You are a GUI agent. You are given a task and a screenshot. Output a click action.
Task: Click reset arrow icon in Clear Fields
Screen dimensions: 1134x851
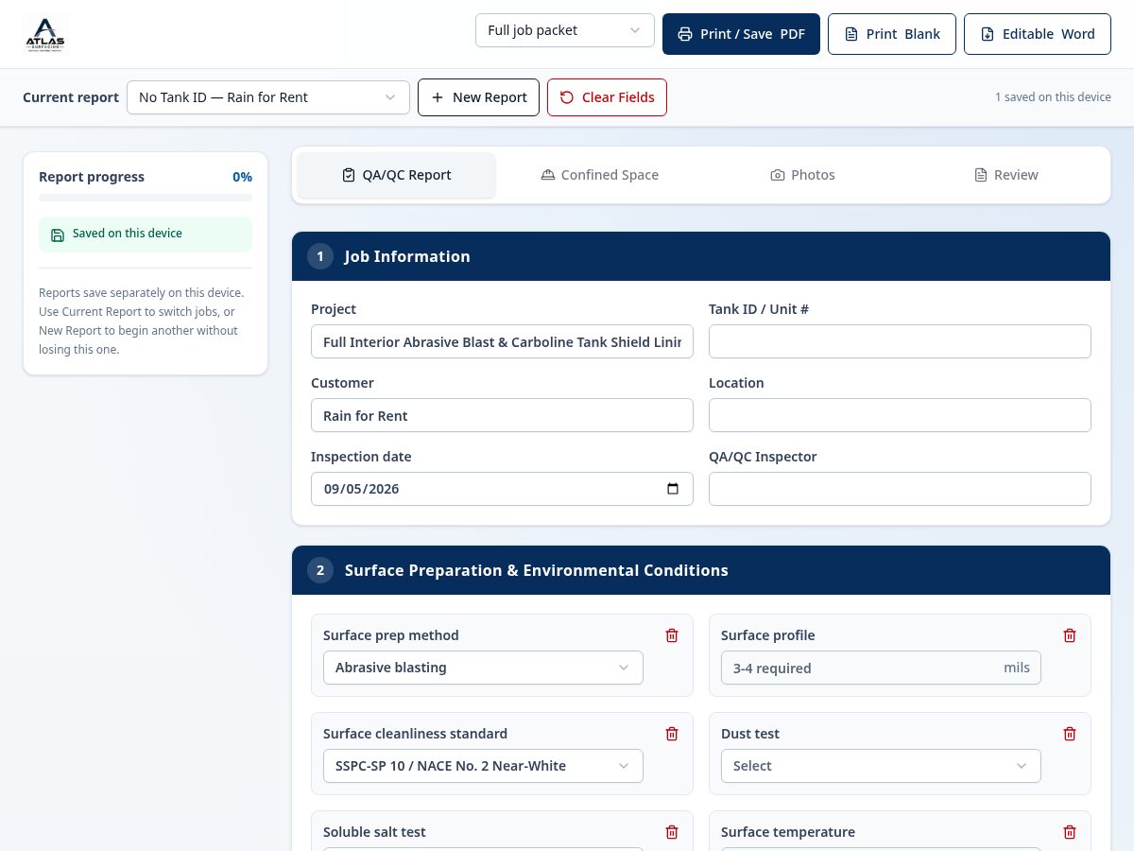(x=567, y=97)
